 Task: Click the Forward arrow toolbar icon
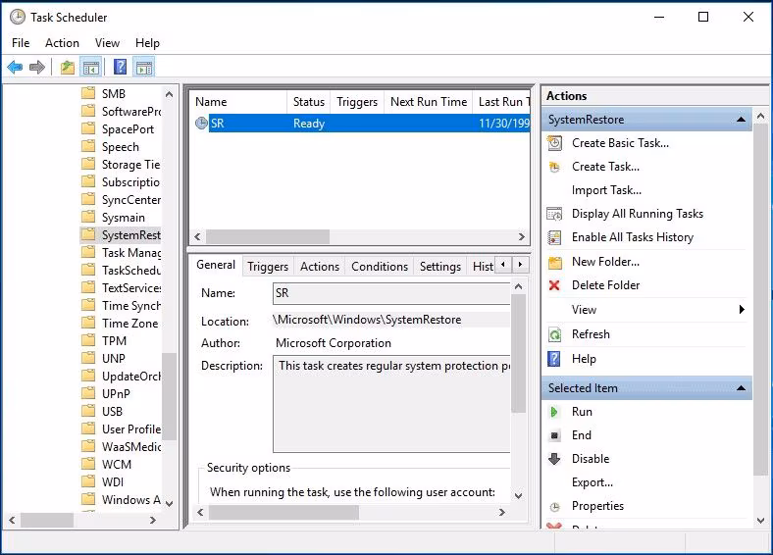[x=37, y=67]
